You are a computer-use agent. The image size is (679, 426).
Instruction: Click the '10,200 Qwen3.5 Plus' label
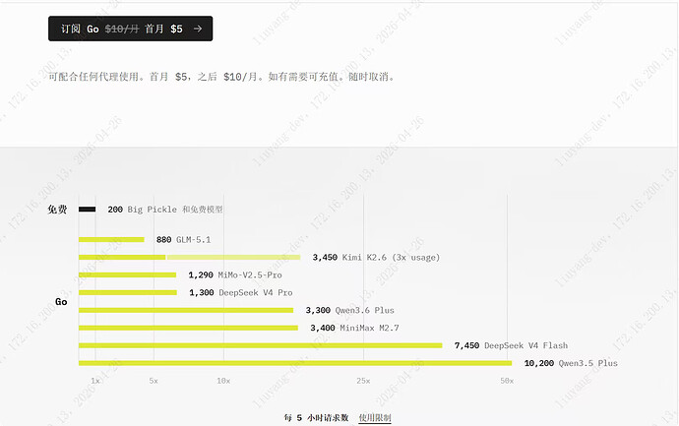571,363
